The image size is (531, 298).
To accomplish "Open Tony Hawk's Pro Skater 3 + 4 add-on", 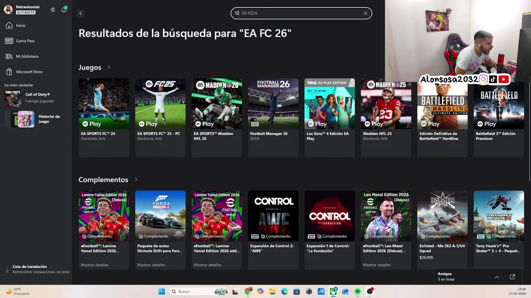I will (x=499, y=230).
